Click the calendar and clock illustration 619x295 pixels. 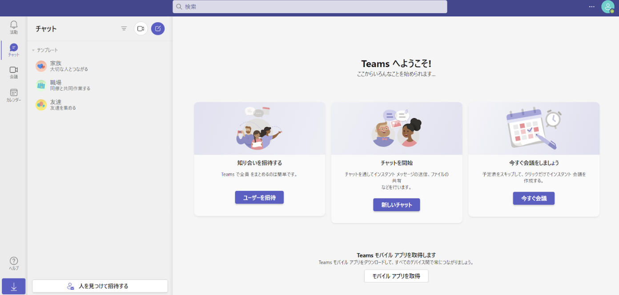point(534,128)
